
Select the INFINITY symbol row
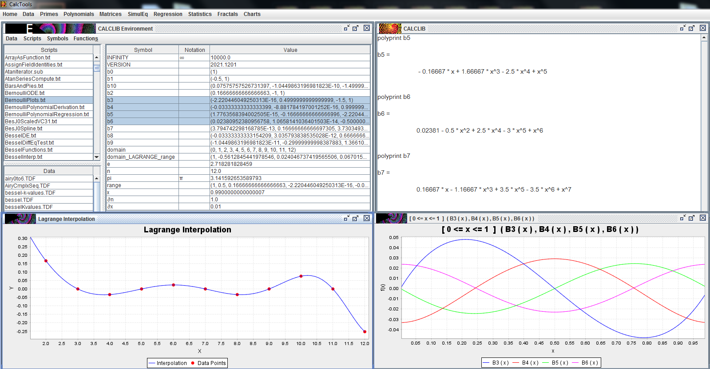238,58
